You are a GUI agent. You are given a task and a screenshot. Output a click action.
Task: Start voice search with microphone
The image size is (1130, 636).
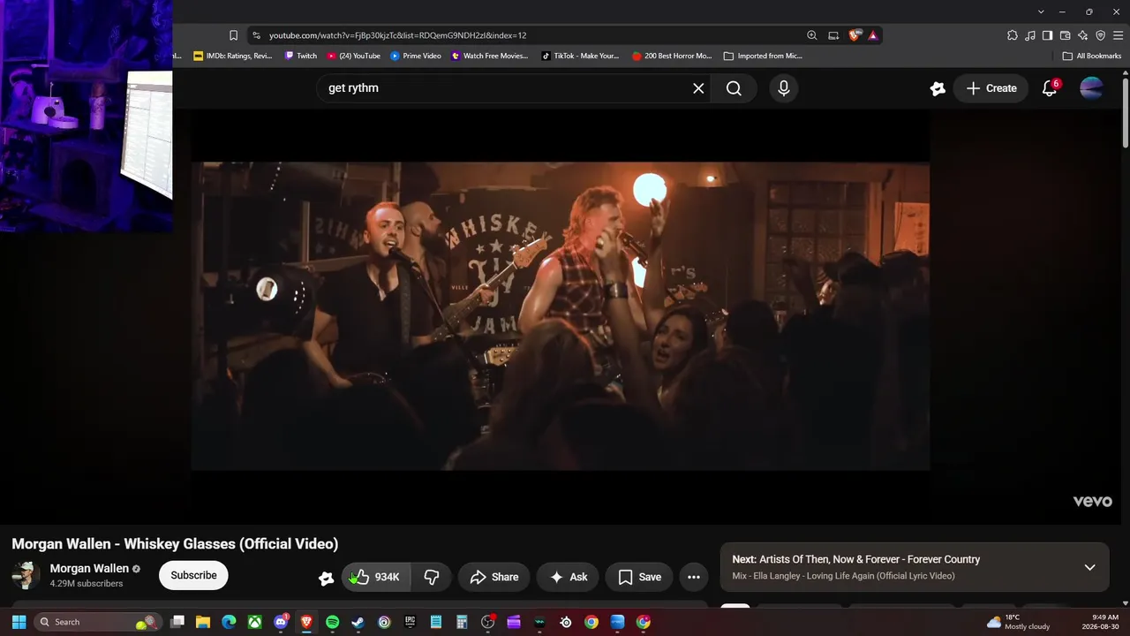click(x=783, y=88)
